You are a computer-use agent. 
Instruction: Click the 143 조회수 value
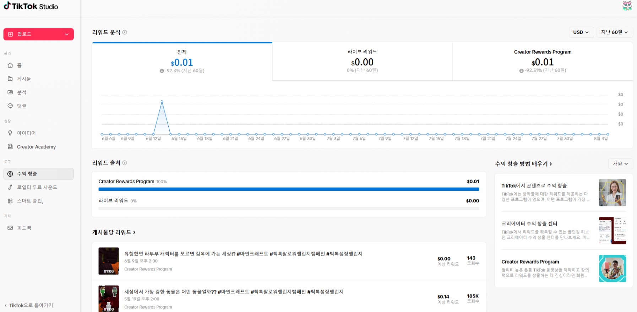tap(471, 258)
